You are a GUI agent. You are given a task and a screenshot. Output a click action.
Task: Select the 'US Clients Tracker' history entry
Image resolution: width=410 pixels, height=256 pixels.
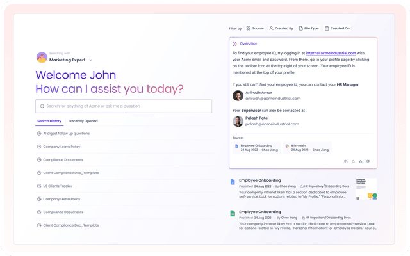tap(125, 186)
